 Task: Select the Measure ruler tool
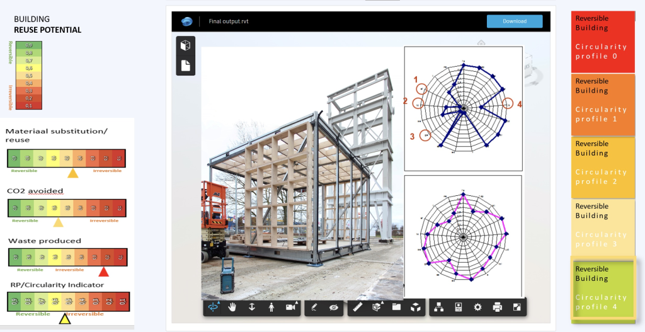click(358, 307)
